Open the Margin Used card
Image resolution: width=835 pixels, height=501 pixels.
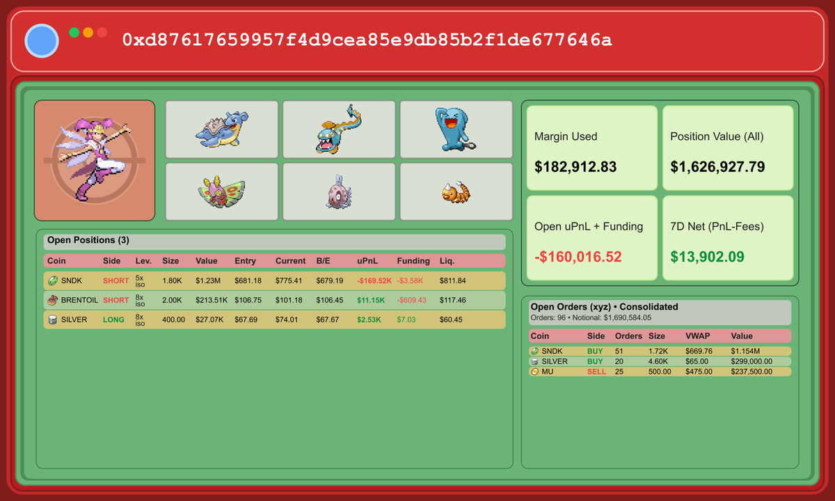(x=592, y=148)
